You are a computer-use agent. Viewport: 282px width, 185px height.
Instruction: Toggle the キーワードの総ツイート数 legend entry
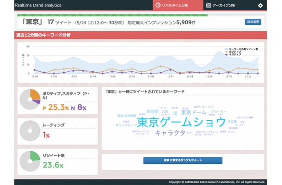[x=241, y=49]
